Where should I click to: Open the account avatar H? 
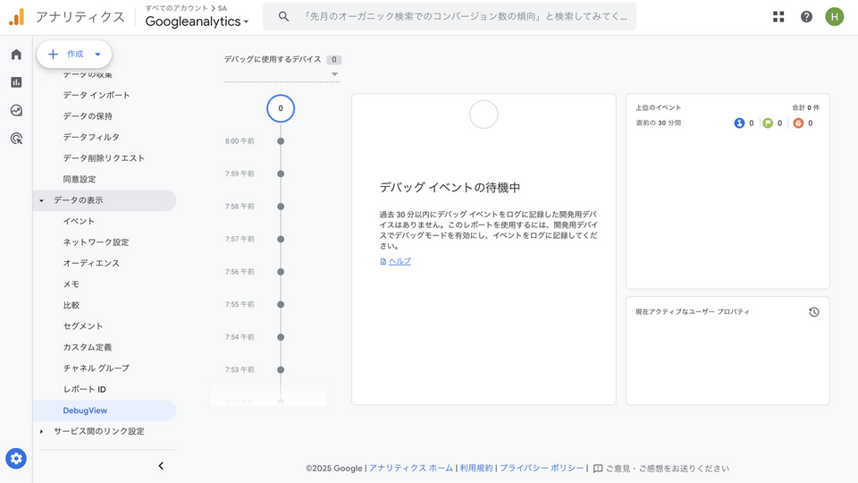tap(834, 17)
